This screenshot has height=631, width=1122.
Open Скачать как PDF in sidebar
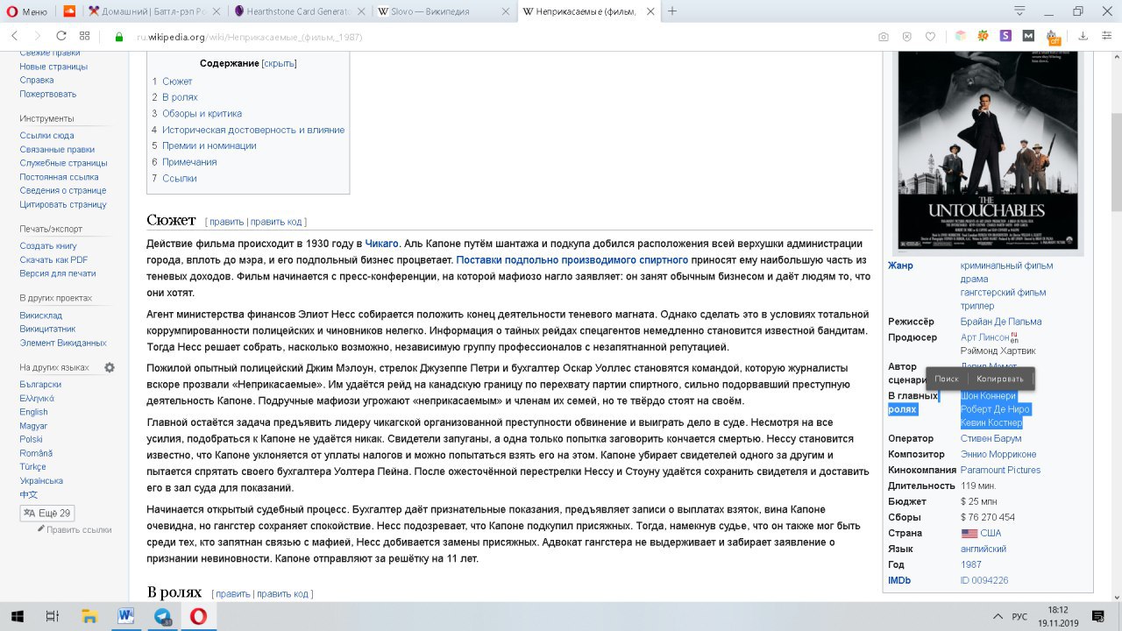pos(53,259)
